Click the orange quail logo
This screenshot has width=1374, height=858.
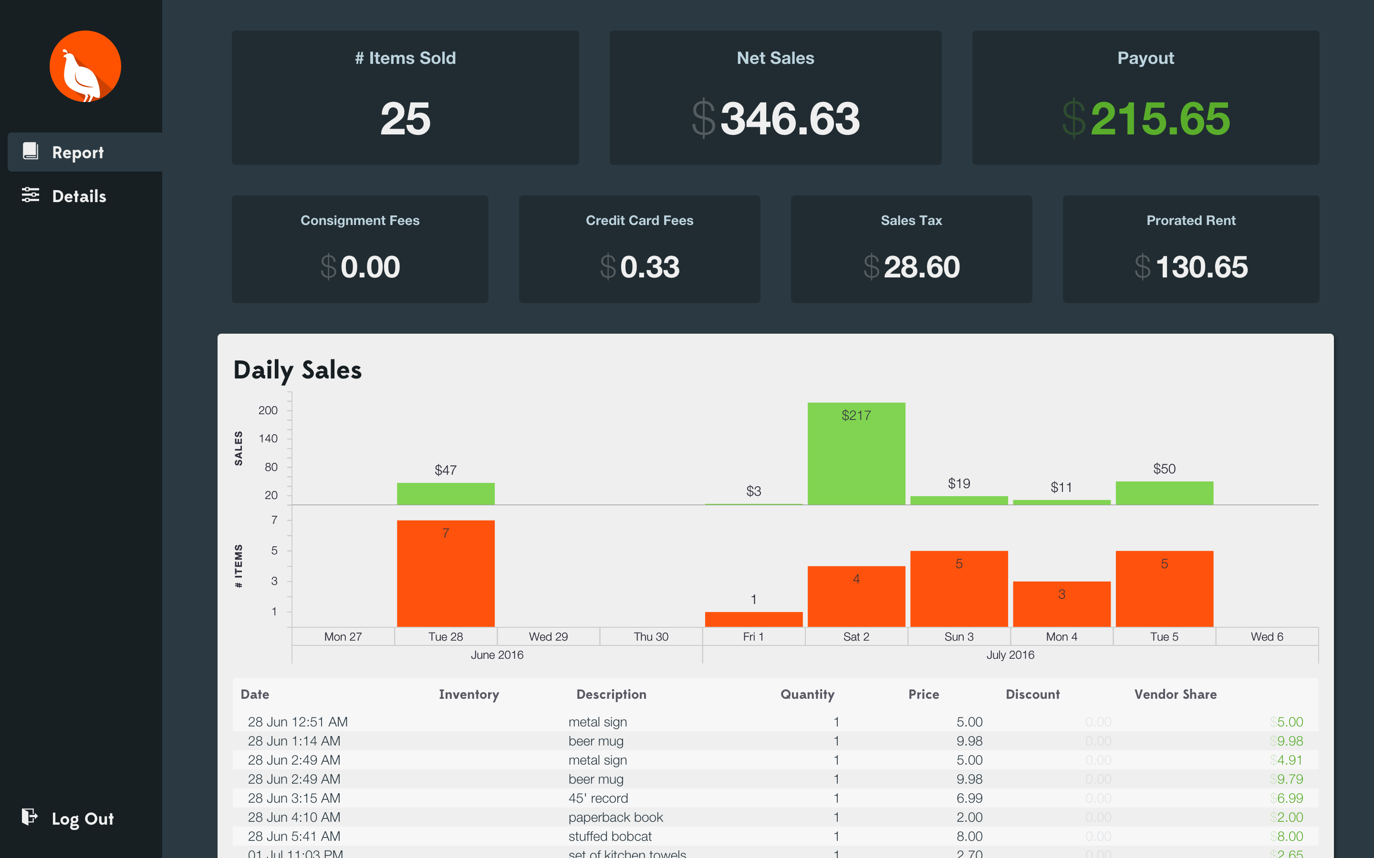coord(85,66)
